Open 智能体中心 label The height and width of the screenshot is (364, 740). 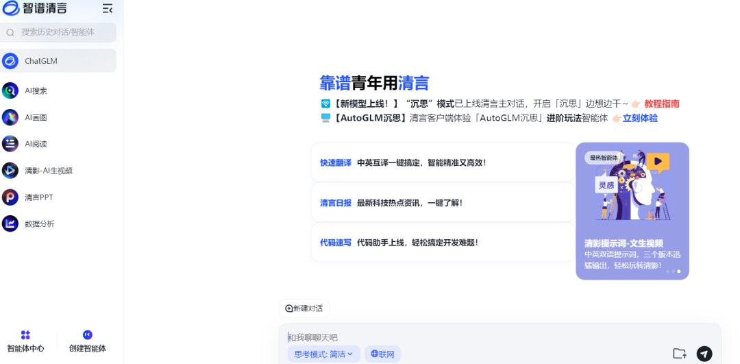point(25,348)
